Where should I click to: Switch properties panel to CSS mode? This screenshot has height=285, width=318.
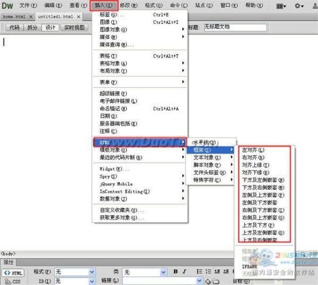click(x=13, y=281)
